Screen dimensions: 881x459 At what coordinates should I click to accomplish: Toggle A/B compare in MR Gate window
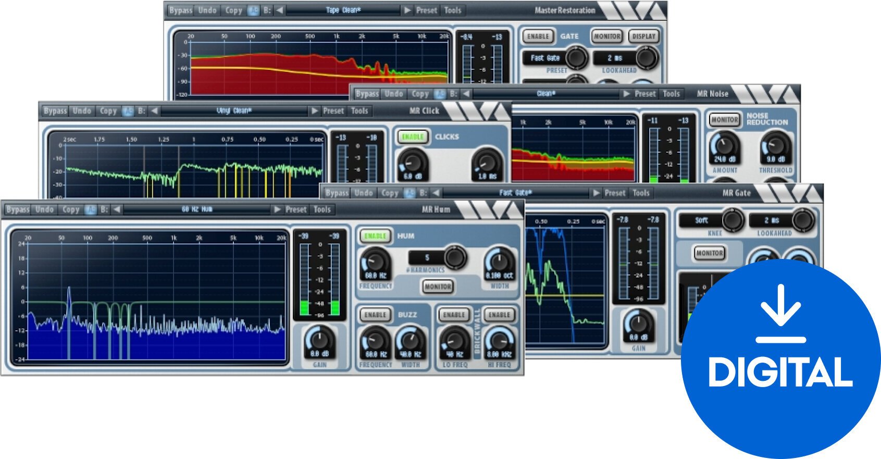(410, 193)
